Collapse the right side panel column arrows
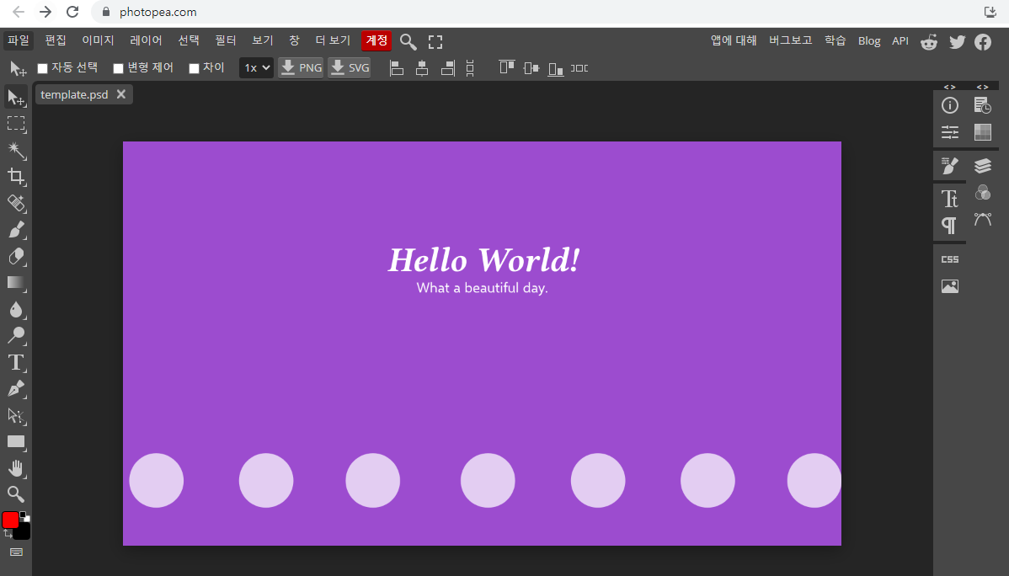 pos(983,87)
